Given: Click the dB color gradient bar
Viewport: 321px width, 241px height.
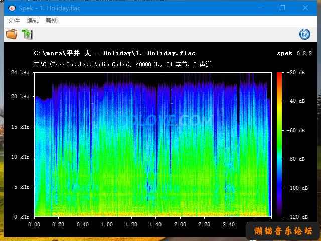Looking at the screenshot, I should 279,145.
